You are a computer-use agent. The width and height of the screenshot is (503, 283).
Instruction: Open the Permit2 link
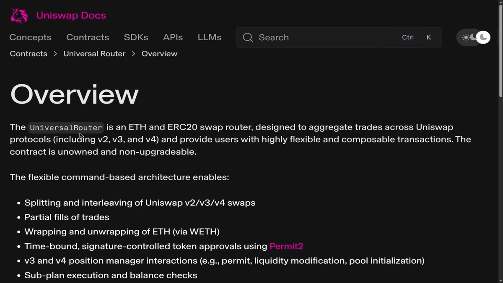[286, 246]
